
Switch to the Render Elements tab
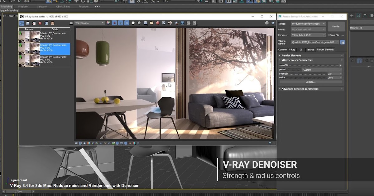click(325, 49)
